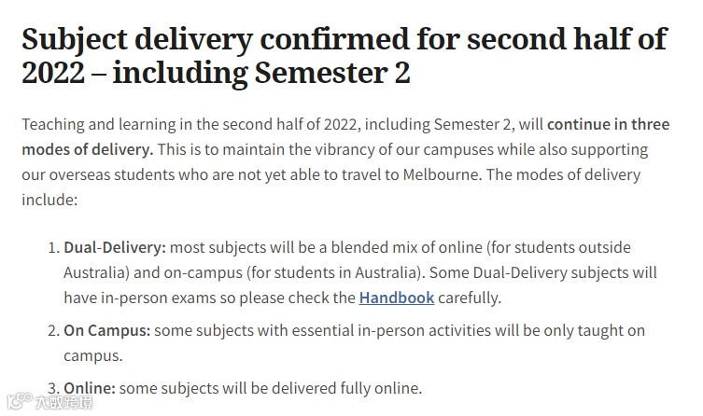Click the bold On Campus label
This screenshot has width=703, height=416.
pyautogui.click(x=107, y=330)
